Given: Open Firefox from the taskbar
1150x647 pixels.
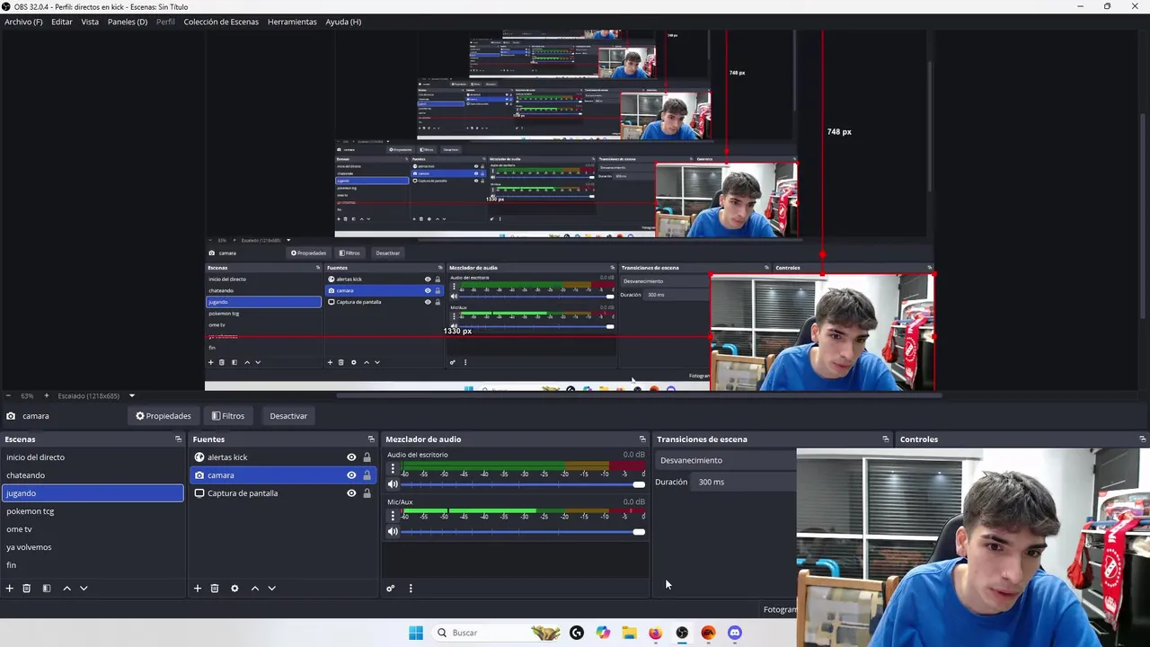Looking at the screenshot, I should click(655, 633).
